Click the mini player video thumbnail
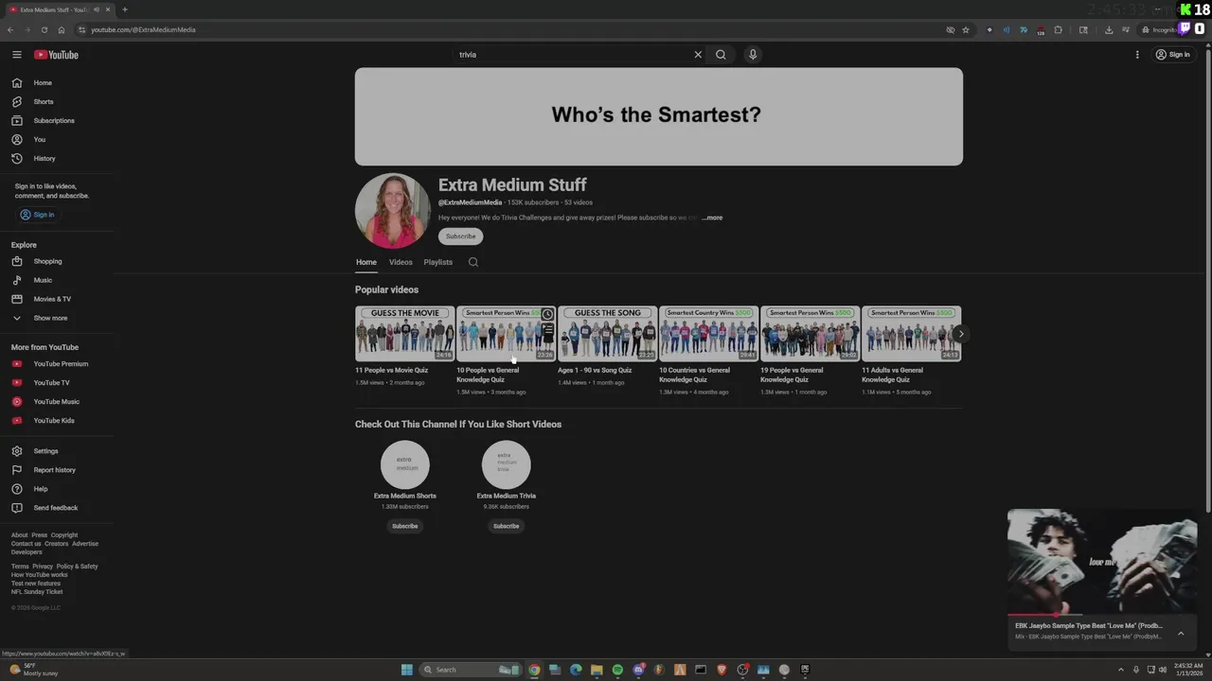1212x681 pixels. 1102,562
